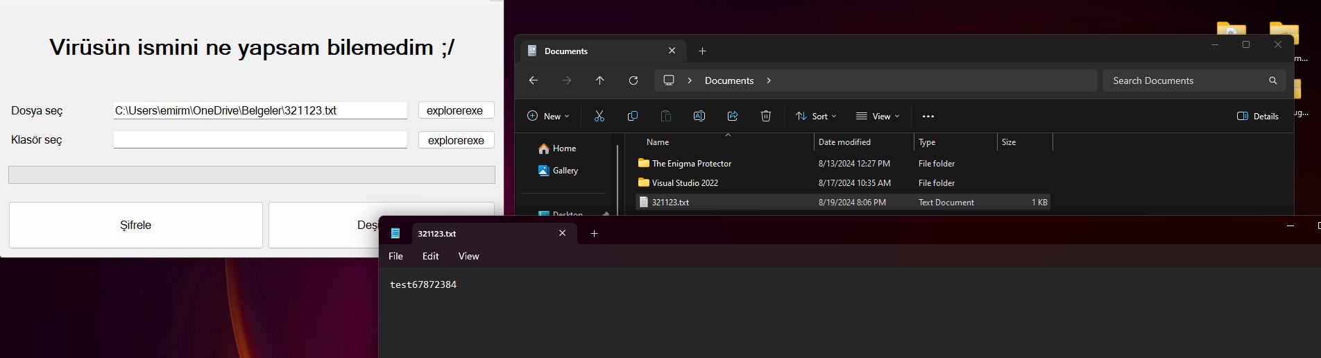The image size is (1321, 358).
Task: Click the Paste icon in Explorer toolbar
Action: [x=666, y=116]
